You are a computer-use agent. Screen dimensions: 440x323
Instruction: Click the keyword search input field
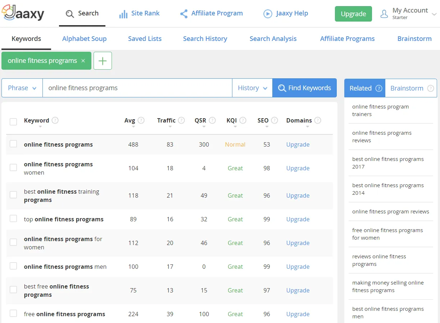pyautogui.click(x=137, y=88)
